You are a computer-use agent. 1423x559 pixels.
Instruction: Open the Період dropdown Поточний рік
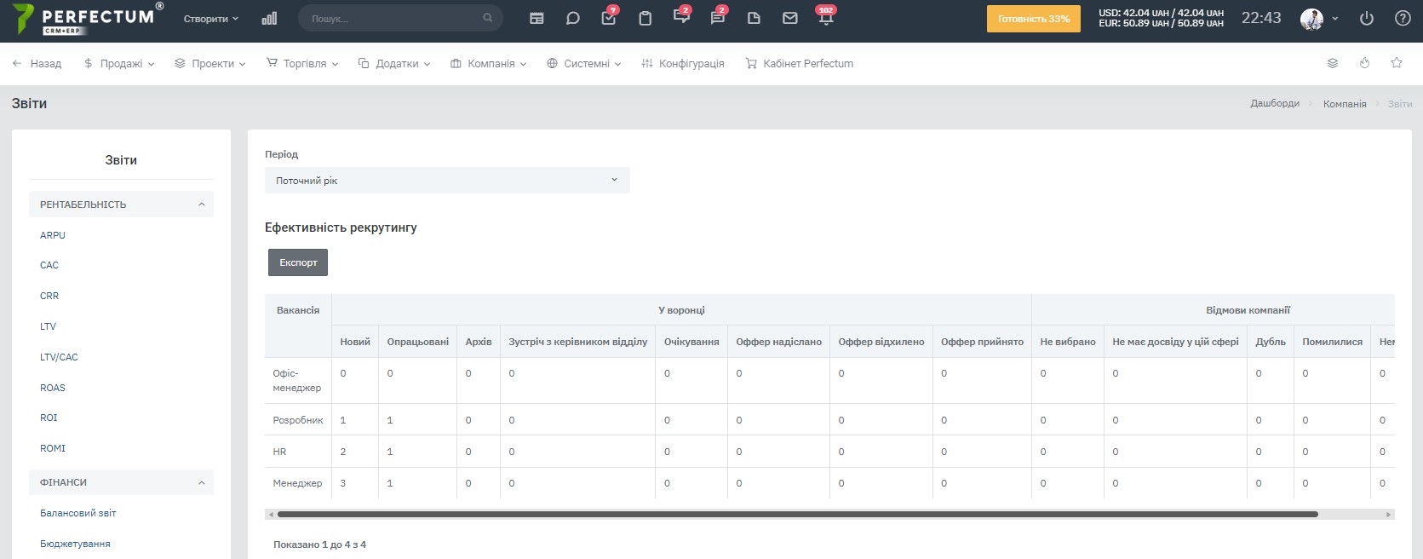click(447, 181)
